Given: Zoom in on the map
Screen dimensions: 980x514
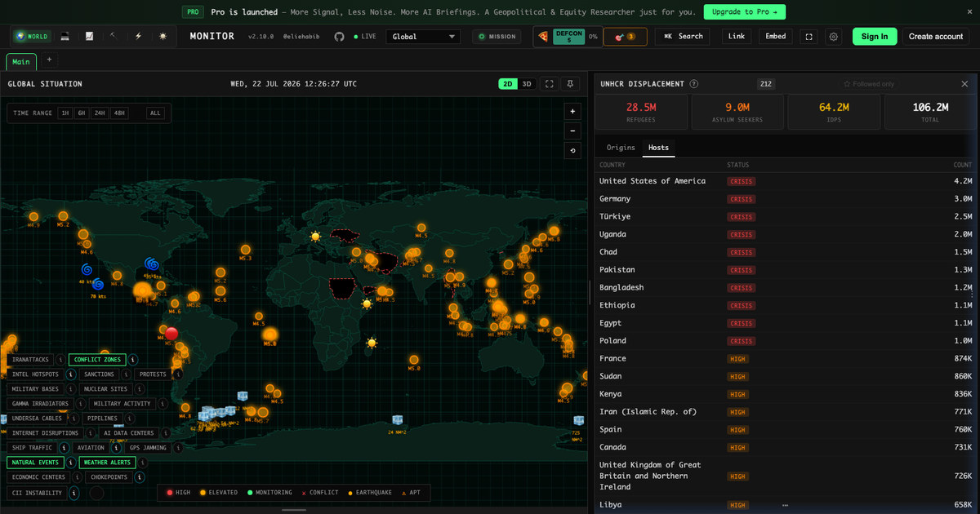Looking at the screenshot, I should coord(572,112).
